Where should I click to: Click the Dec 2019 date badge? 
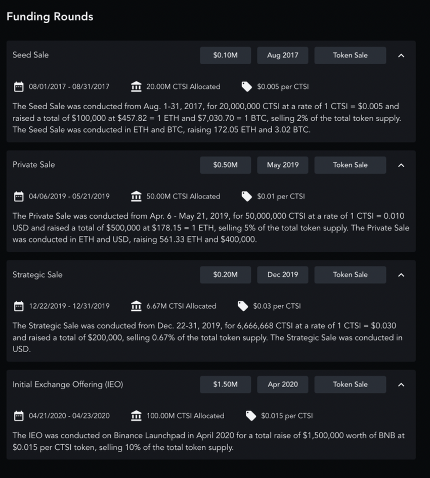(x=283, y=275)
